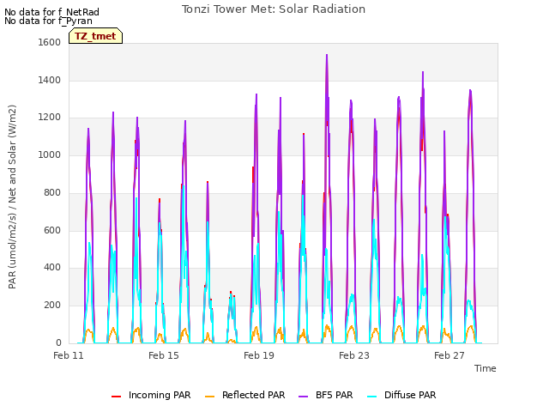Click the Feb 27 x-axis label

pyautogui.click(x=449, y=355)
